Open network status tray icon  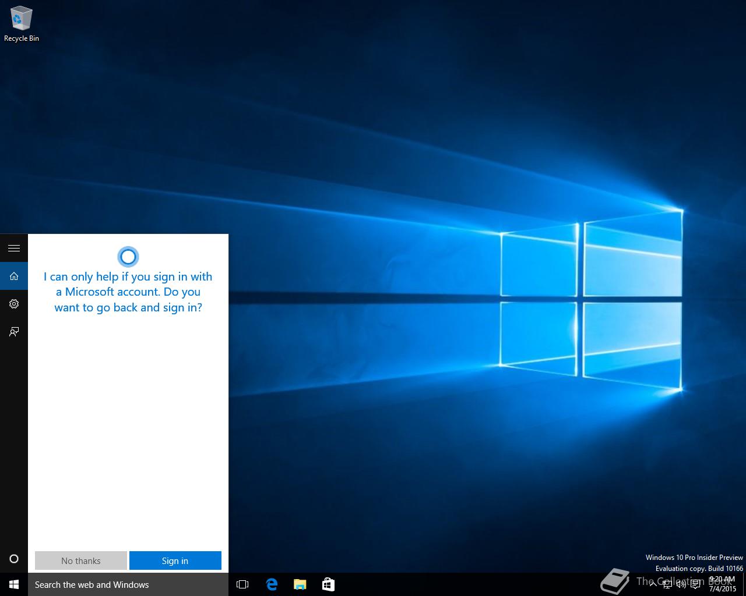667,584
